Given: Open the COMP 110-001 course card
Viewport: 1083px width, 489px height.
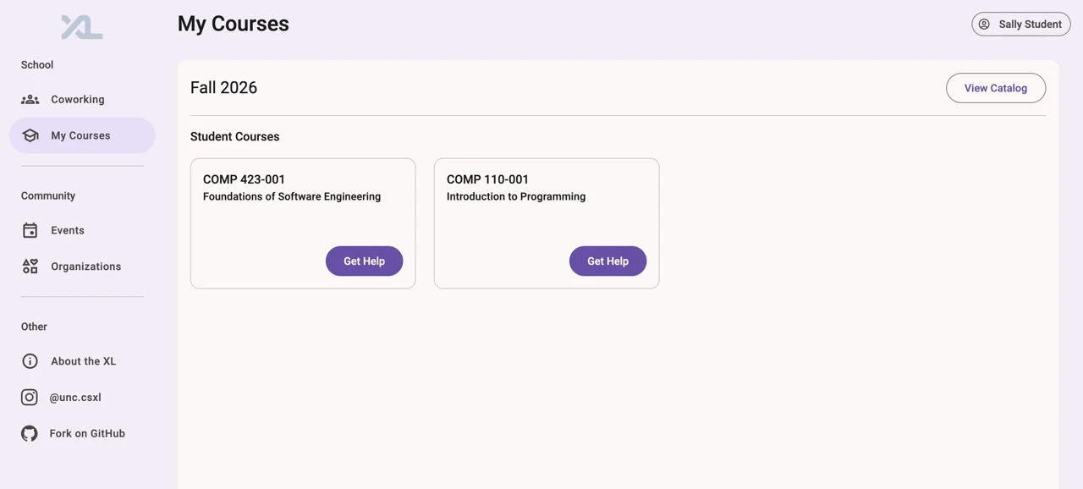Looking at the screenshot, I should pyautogui.click(x=547, y=223).
